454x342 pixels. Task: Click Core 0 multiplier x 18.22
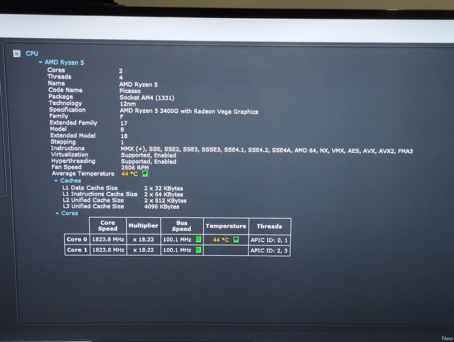[143, 240]
